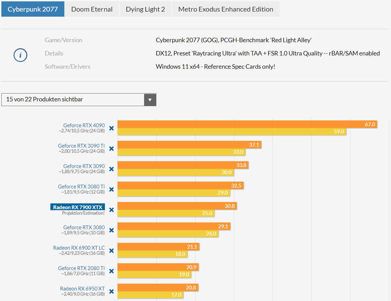Screen dimensions: 391x301
Task: Open the Geforce RTX 3080 link
Action: (x=84, y=227)
